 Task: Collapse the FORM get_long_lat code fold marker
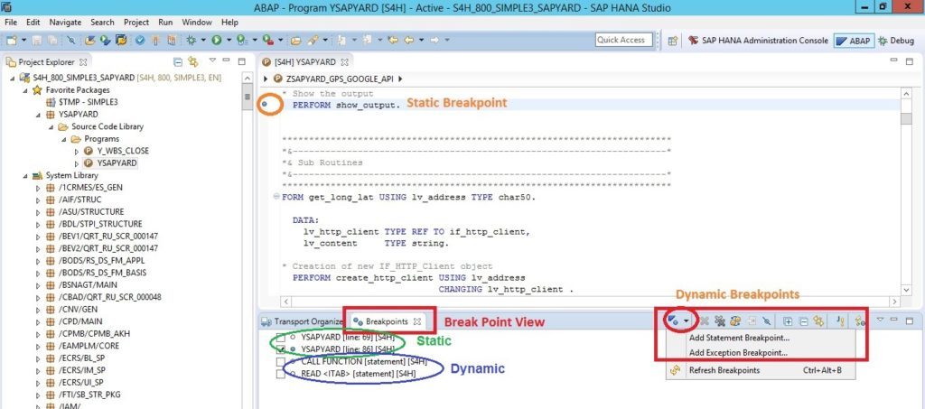(276, 198)
